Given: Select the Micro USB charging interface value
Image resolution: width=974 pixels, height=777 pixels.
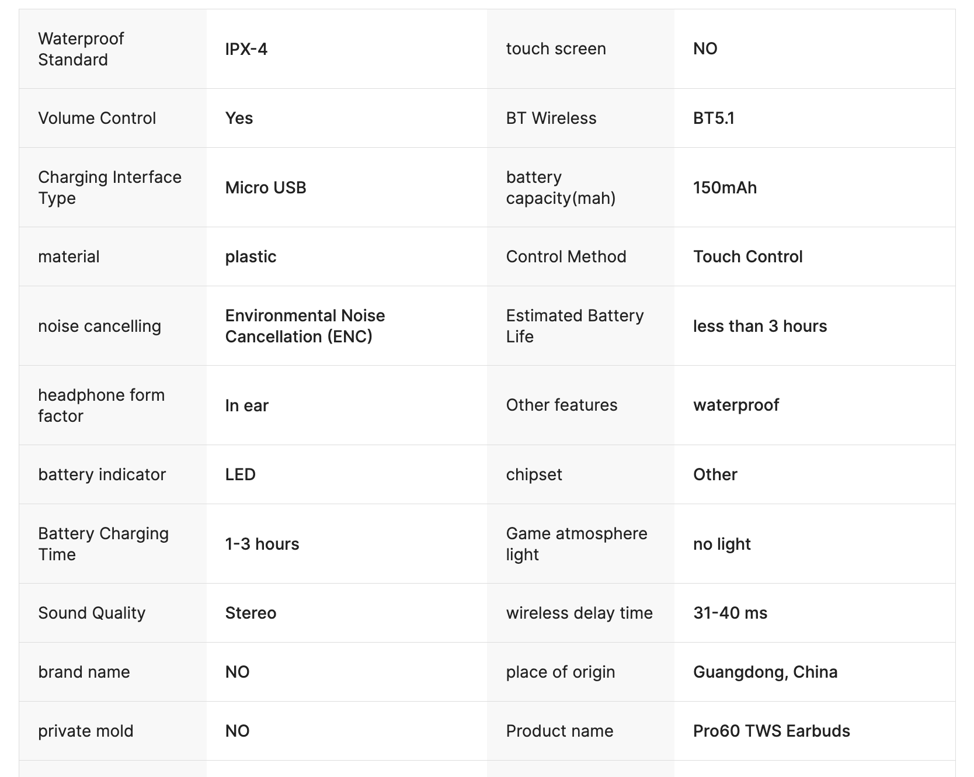Looking at the screenshot, I should pyautogui.click(x=266, y=188).
